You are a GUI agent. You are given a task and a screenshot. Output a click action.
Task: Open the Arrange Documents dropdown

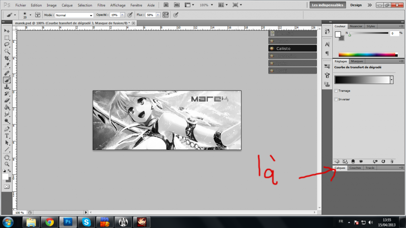tap(223, 5)
